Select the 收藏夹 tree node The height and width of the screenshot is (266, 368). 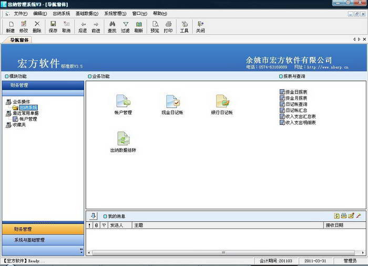(x=19, y=125)
